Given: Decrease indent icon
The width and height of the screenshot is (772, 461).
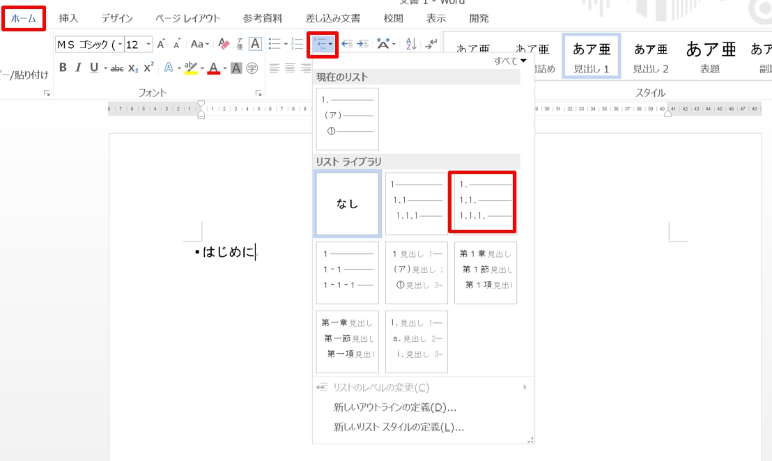Looking at the screenshot, I should click(347, 45).
